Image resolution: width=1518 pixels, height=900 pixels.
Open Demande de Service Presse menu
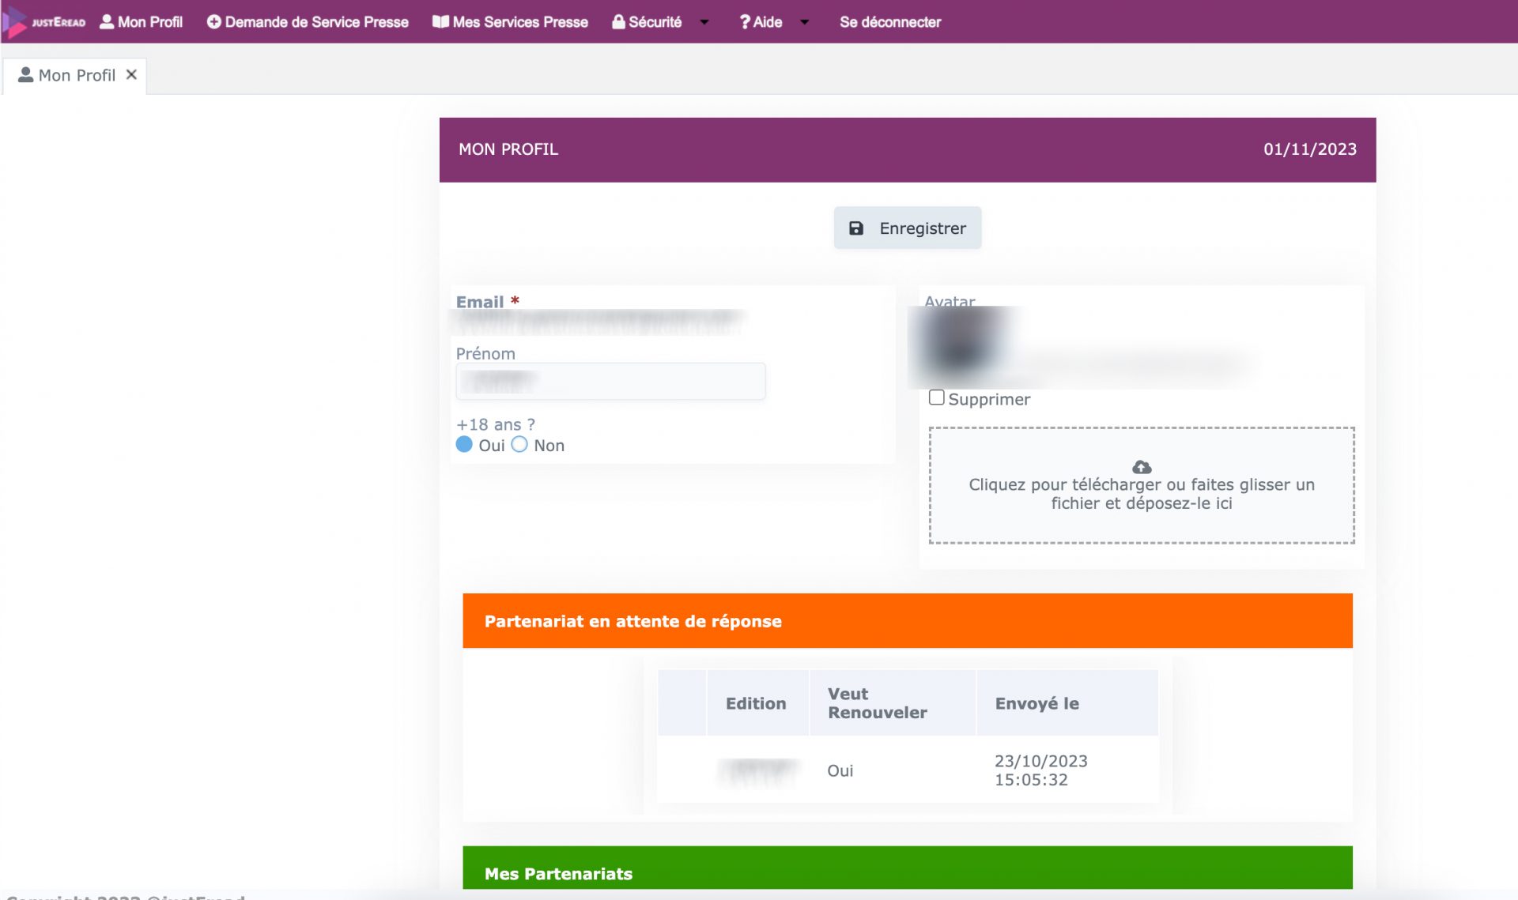308,22
